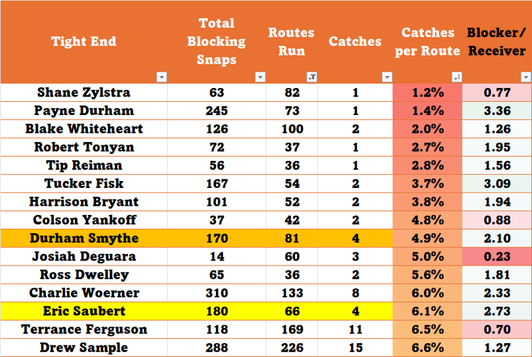Screen dimensions: 532x357
Task: Select Tucker Fisk's 3.09 ratio cell
Action: click(x=497, y=183)
